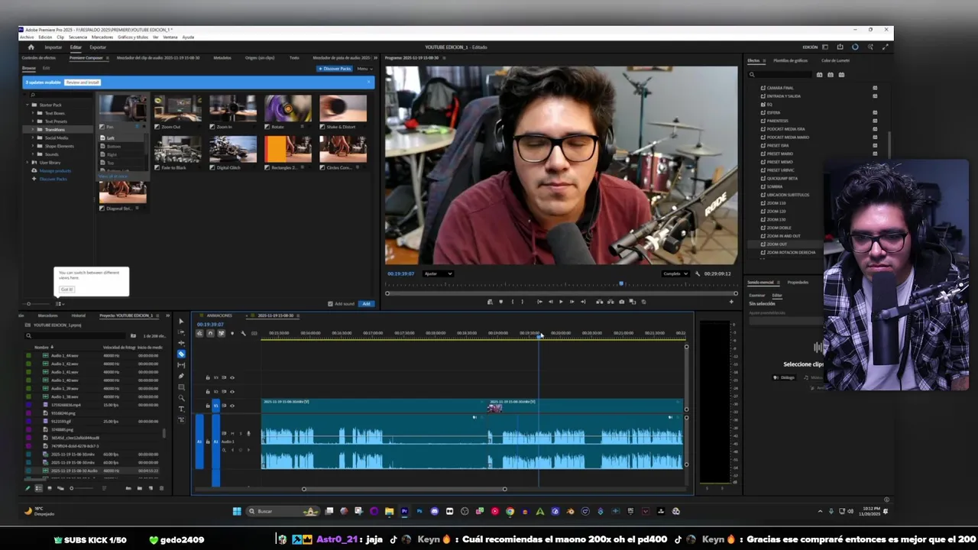
Task: Select the Selection arrow tool
Action: (x=181, y=321)
